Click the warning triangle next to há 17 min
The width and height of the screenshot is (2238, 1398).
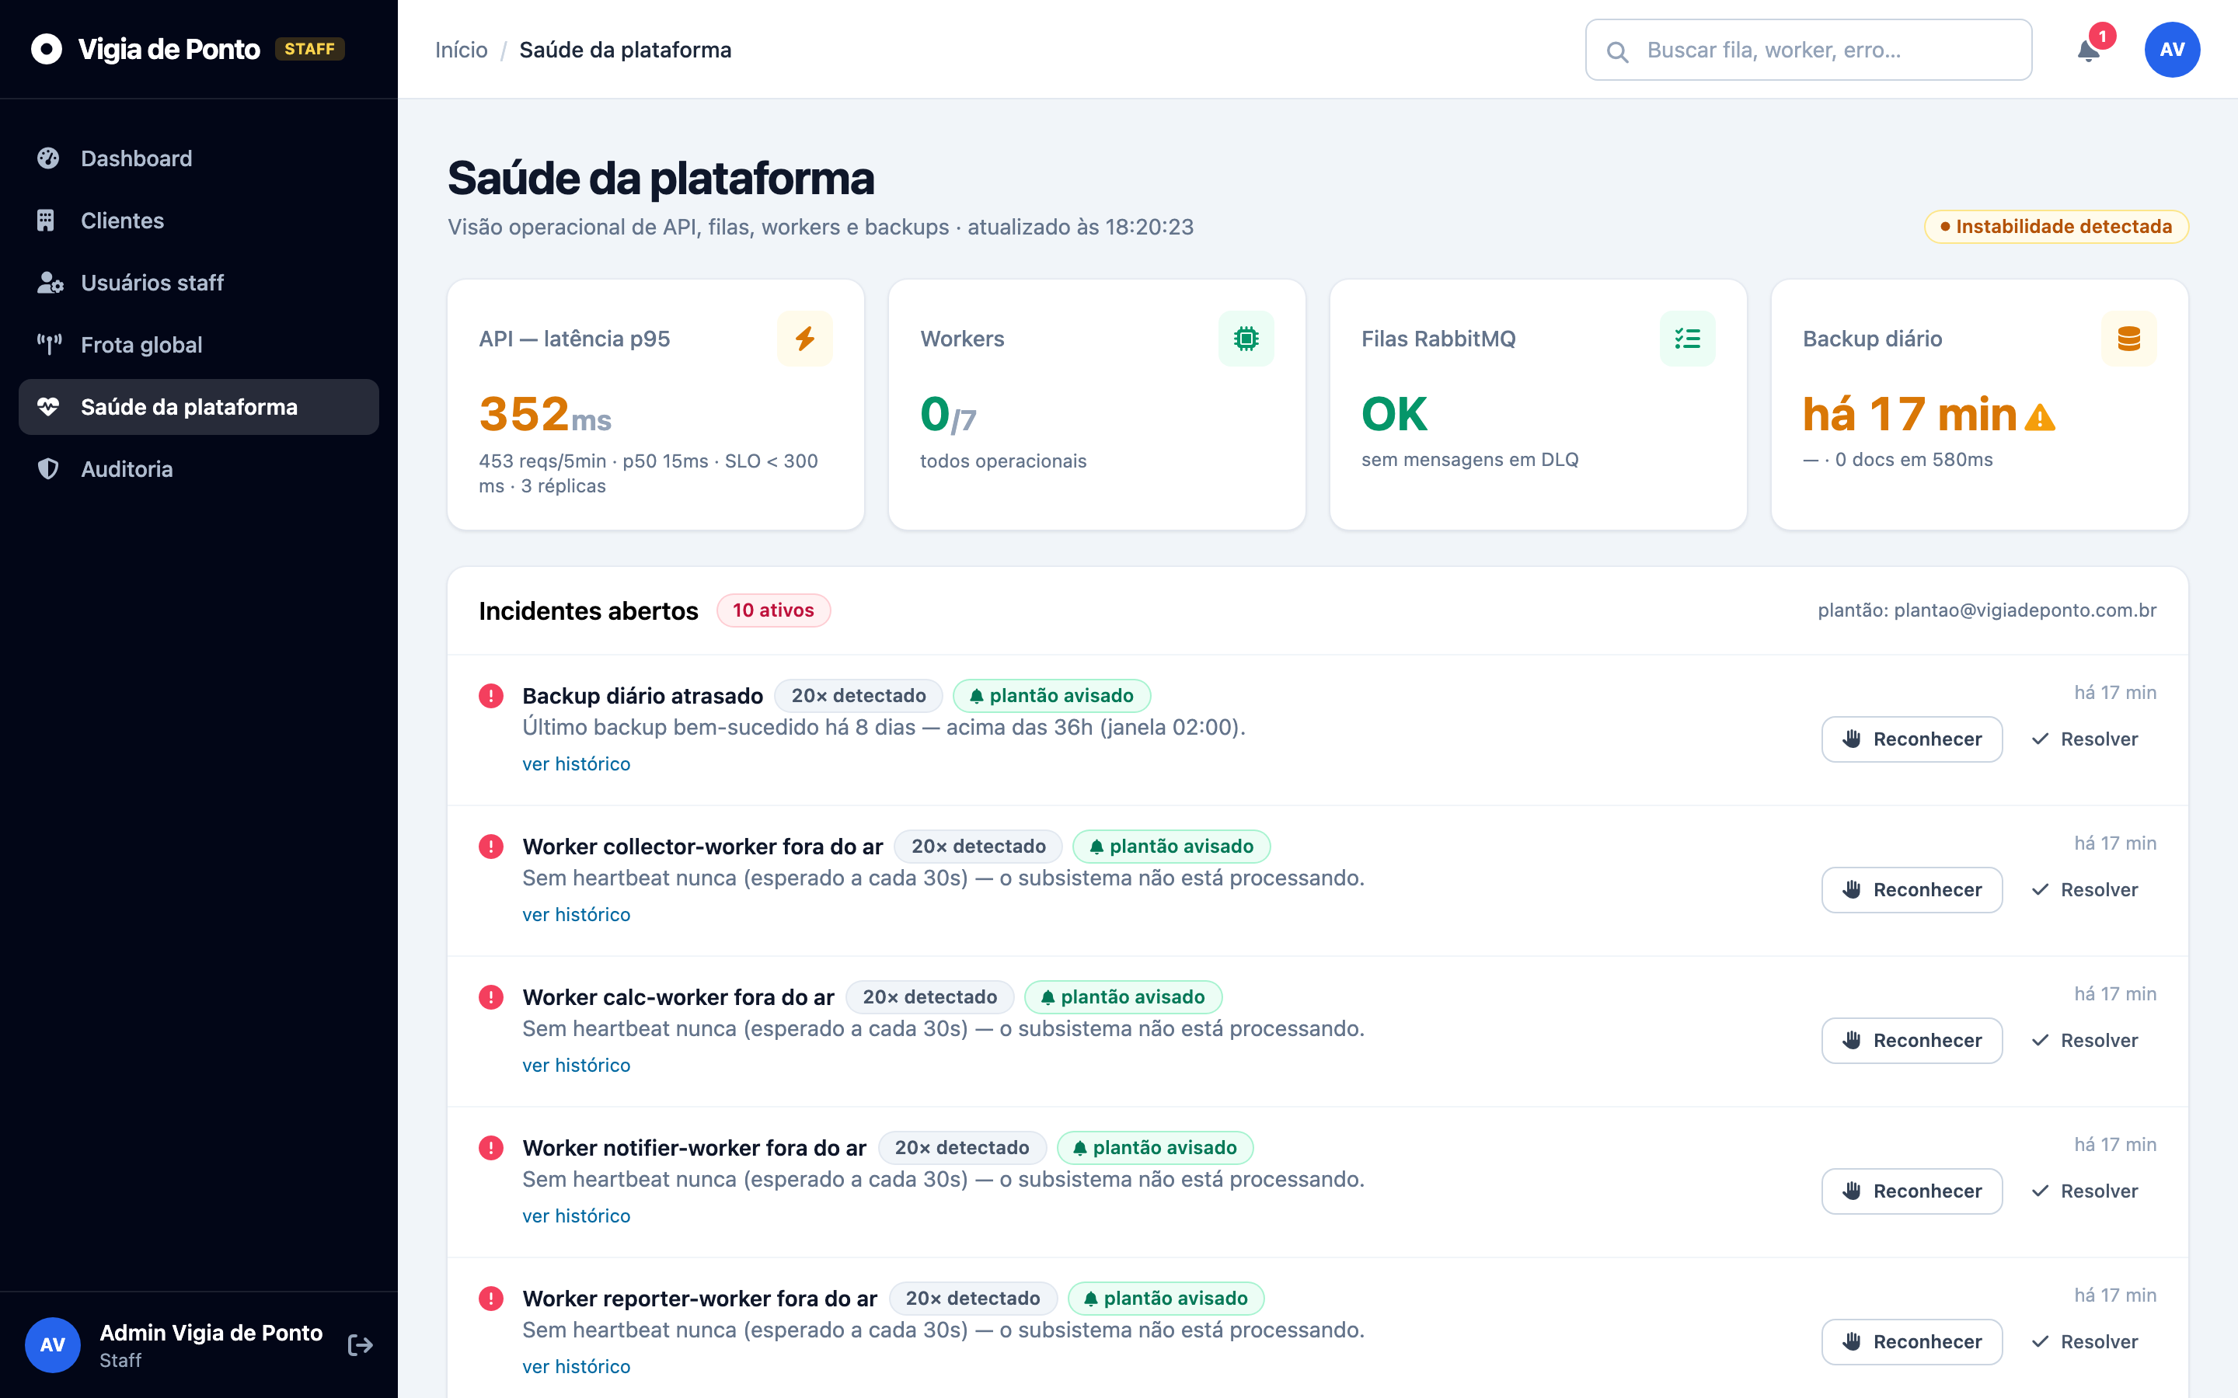tap(2039, 418)
